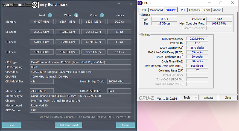
Task: Switch to the SPD tab
Action: pyautogui.click(x=182, y=10)
